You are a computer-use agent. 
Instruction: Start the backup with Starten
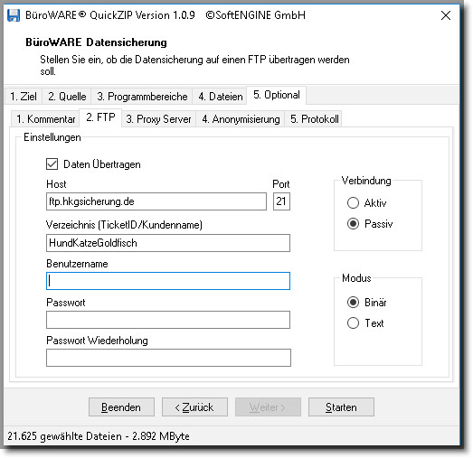click(341, 407)
